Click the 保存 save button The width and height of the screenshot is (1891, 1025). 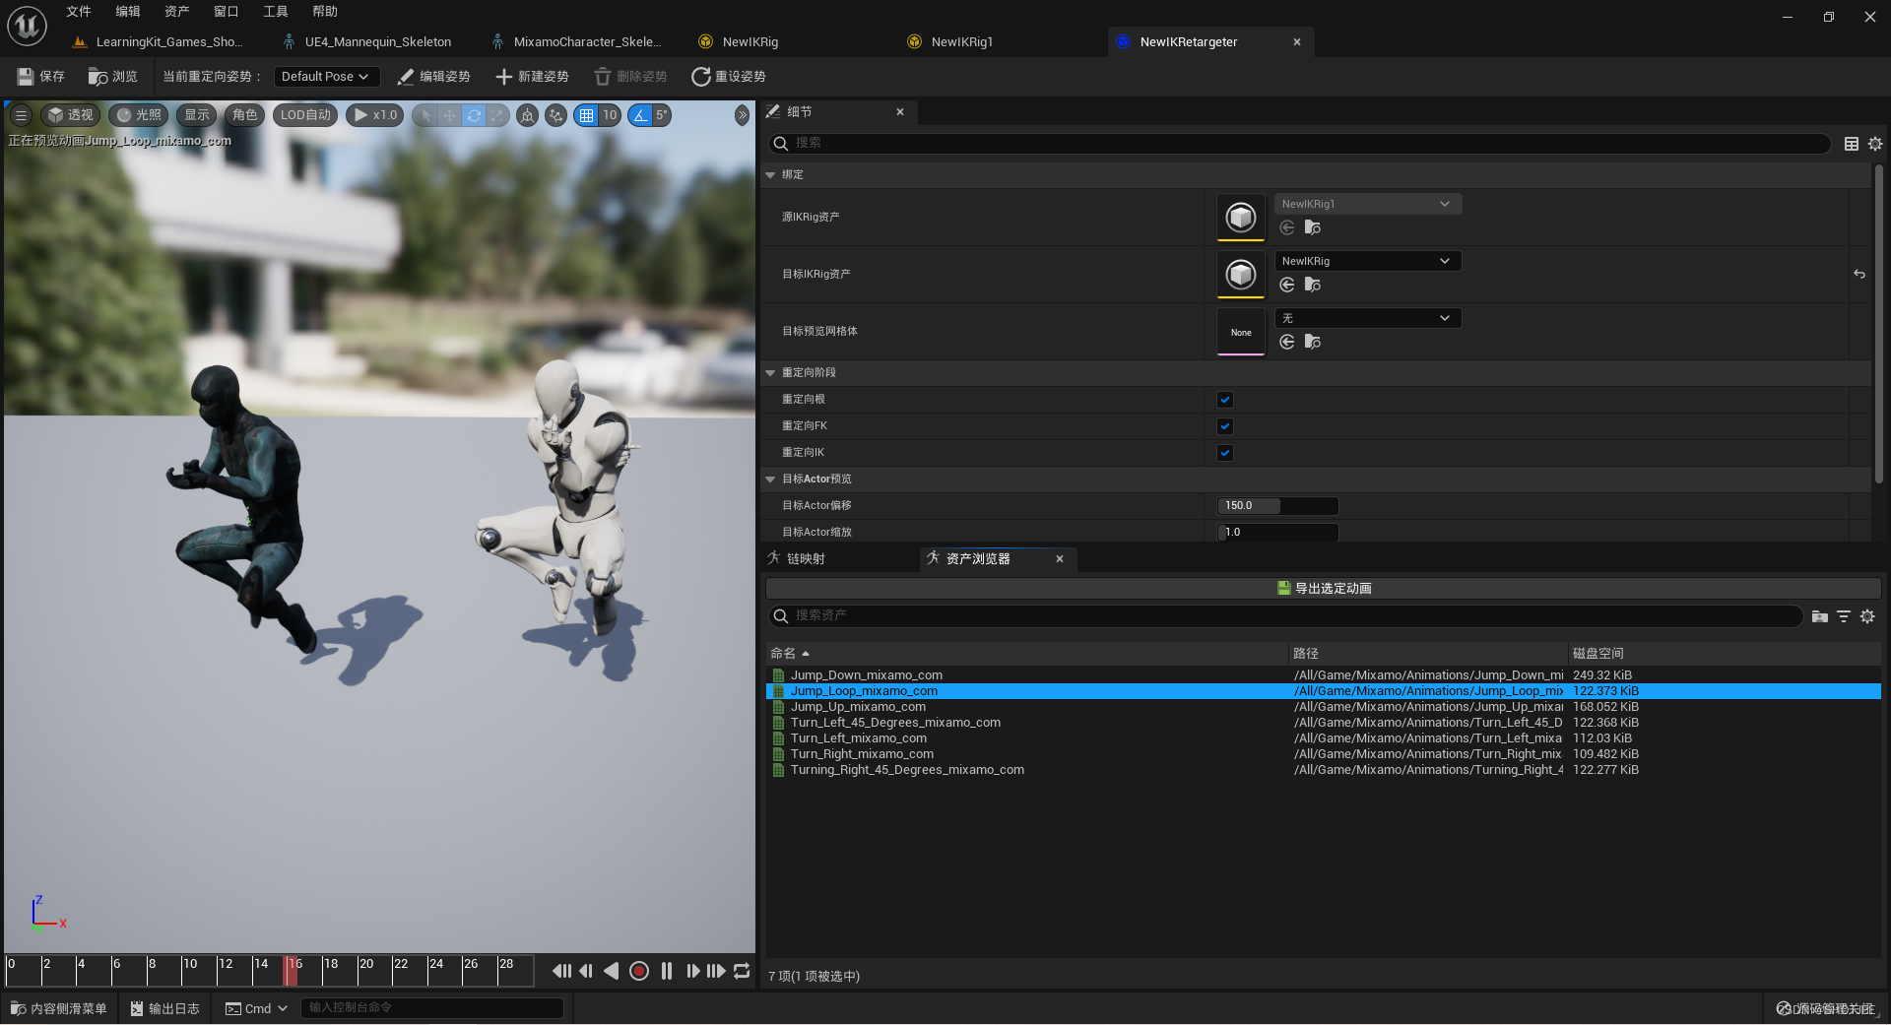pos(40,77)
